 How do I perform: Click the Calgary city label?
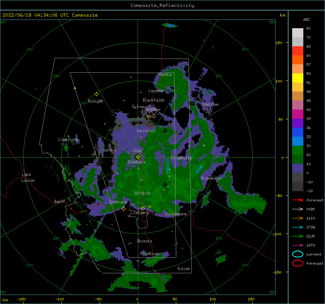coord(141,213)
